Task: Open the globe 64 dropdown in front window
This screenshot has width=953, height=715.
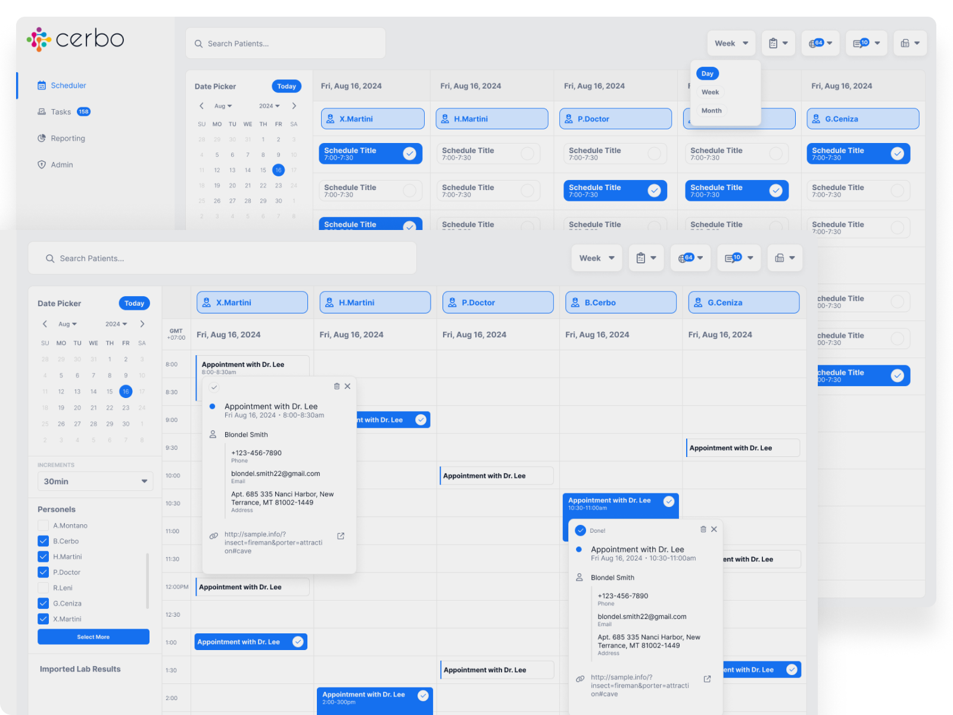Action: coord(690,258)
